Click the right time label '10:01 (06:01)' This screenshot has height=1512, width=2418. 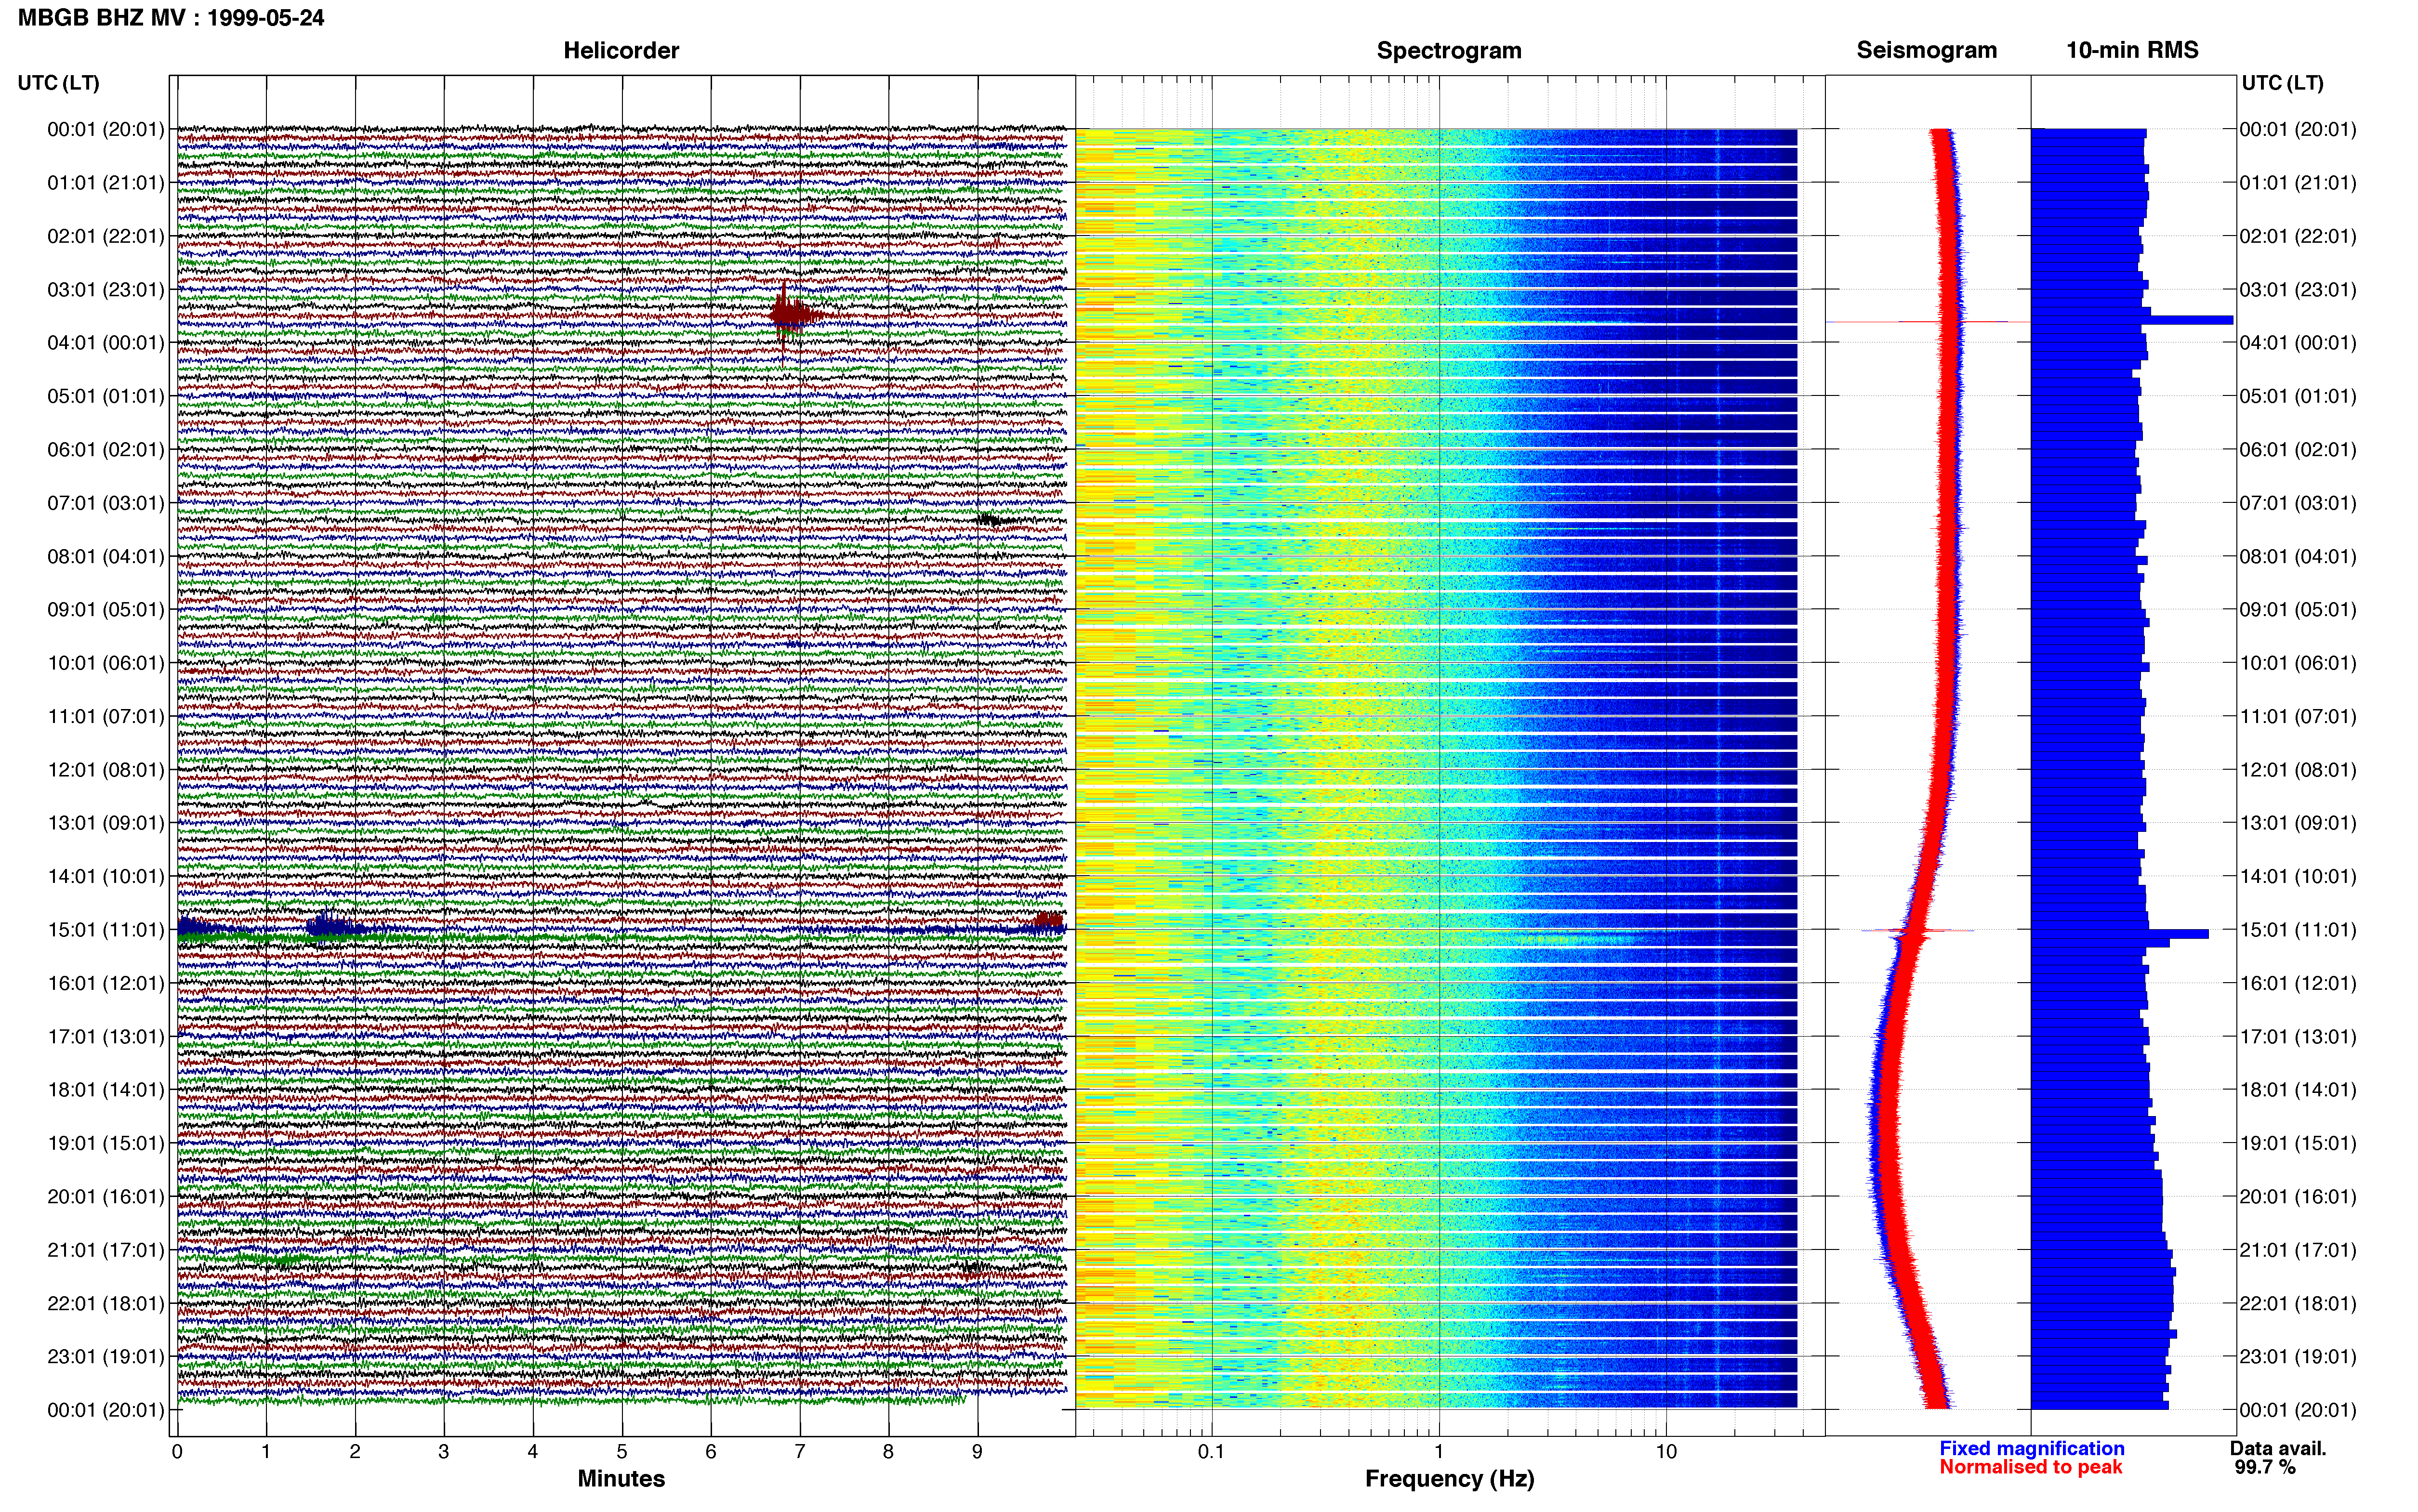tap(2297, 662)
